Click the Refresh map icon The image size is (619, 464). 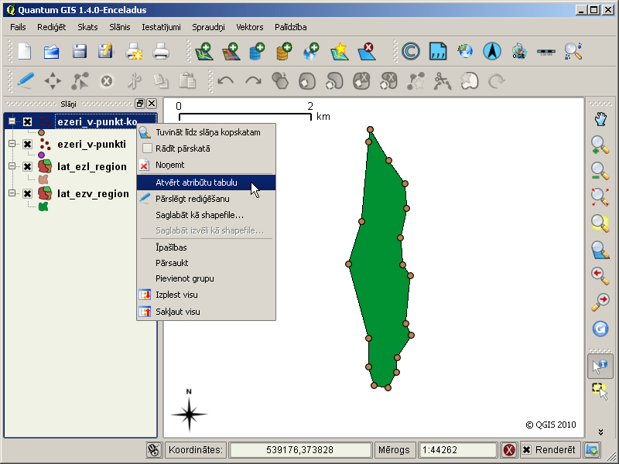click(x=600, y=329)
